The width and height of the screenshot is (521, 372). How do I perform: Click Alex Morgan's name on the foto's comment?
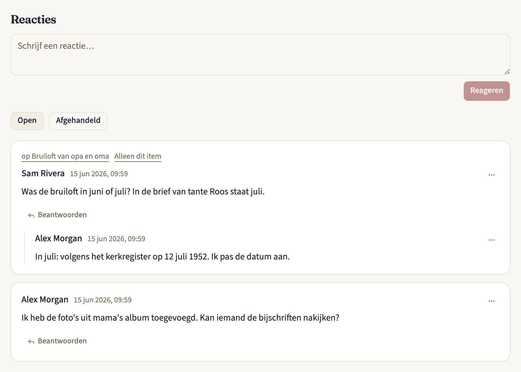(45, 299)
